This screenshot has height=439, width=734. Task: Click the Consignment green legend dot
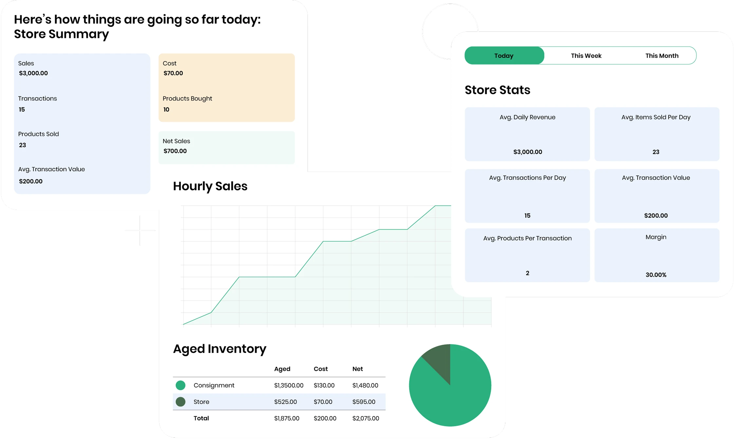coord(180,385)
